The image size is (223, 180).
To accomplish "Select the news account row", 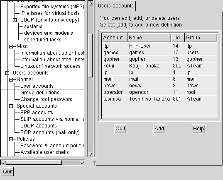I will [x=159, y=86].
